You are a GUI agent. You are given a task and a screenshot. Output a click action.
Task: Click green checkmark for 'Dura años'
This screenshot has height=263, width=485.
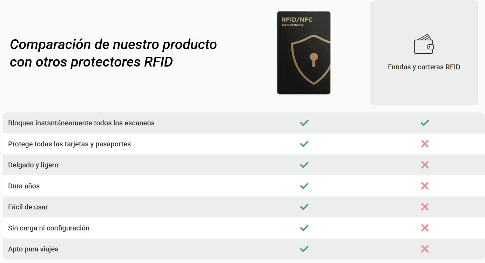(304, 186)
